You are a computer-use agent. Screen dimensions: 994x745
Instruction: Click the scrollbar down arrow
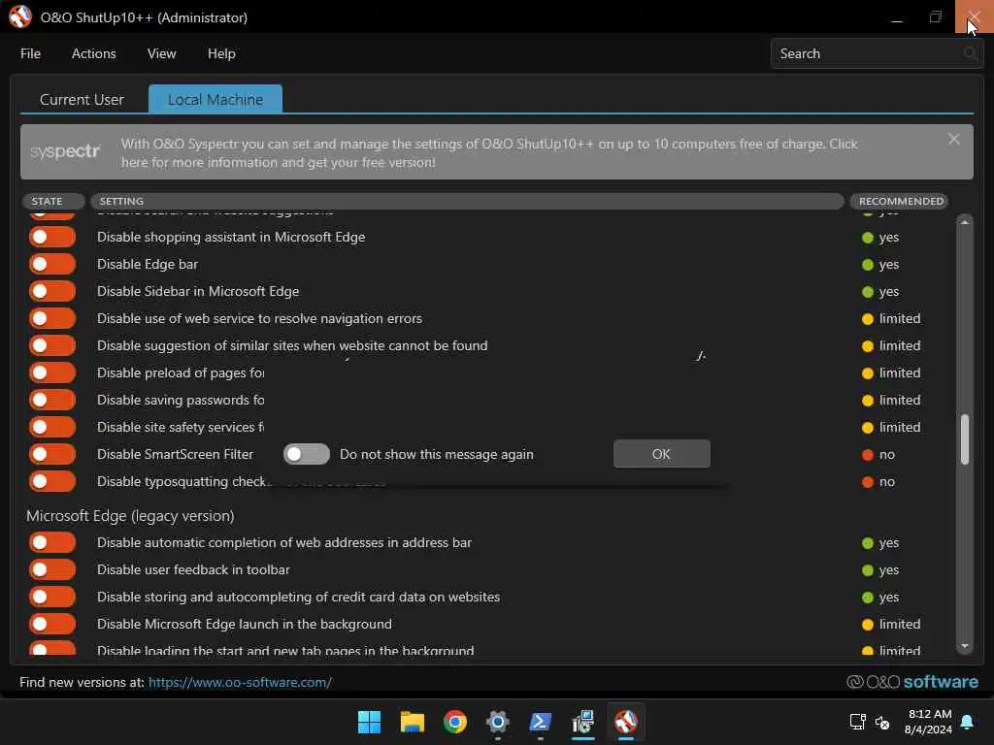[964, 646]
